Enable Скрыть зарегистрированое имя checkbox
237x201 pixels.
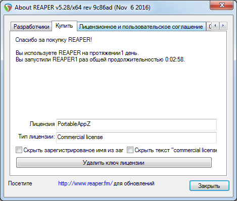coord(19,150)
